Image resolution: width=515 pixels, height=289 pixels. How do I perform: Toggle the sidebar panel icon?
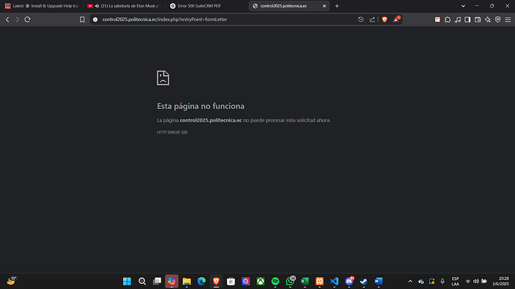click(x=467, y=19)
